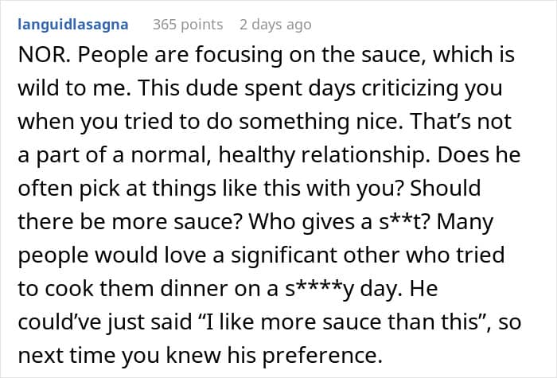
Task: Click the 365 points score
Action: [x=189, y=25]
